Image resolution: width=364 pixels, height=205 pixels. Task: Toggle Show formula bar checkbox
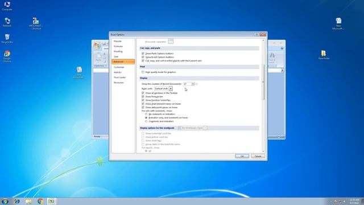tap(143, 96)
